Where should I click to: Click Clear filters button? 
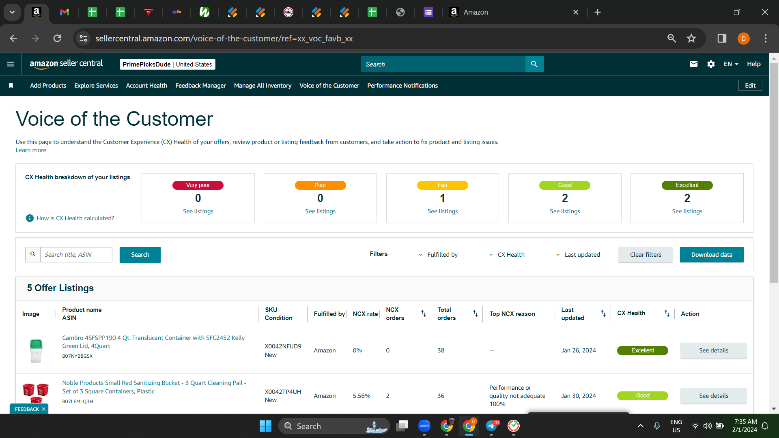[x=646, y=255]
